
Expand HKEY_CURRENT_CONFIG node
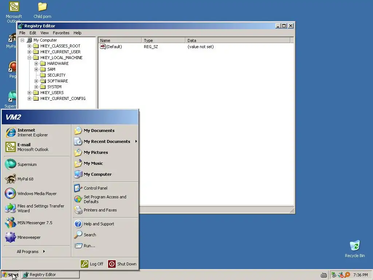[29, 98]
